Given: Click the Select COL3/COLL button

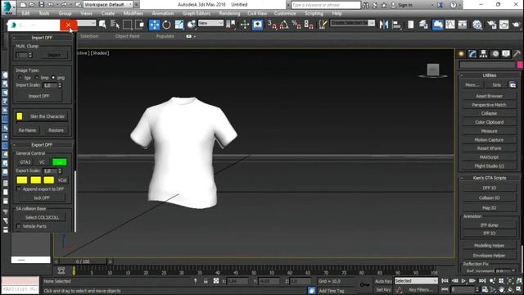Looking at the screenshot, I should click(x=42, y=217).
